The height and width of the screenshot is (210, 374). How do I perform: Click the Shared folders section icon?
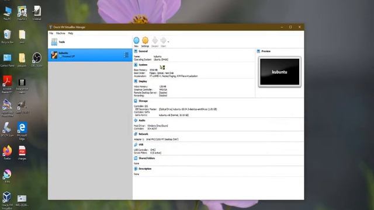click(136, 158)
